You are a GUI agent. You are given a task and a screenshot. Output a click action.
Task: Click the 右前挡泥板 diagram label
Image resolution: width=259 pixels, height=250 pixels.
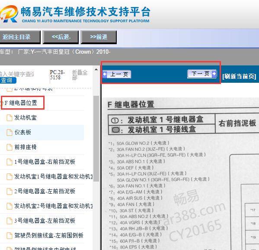(x=237, y=123)
